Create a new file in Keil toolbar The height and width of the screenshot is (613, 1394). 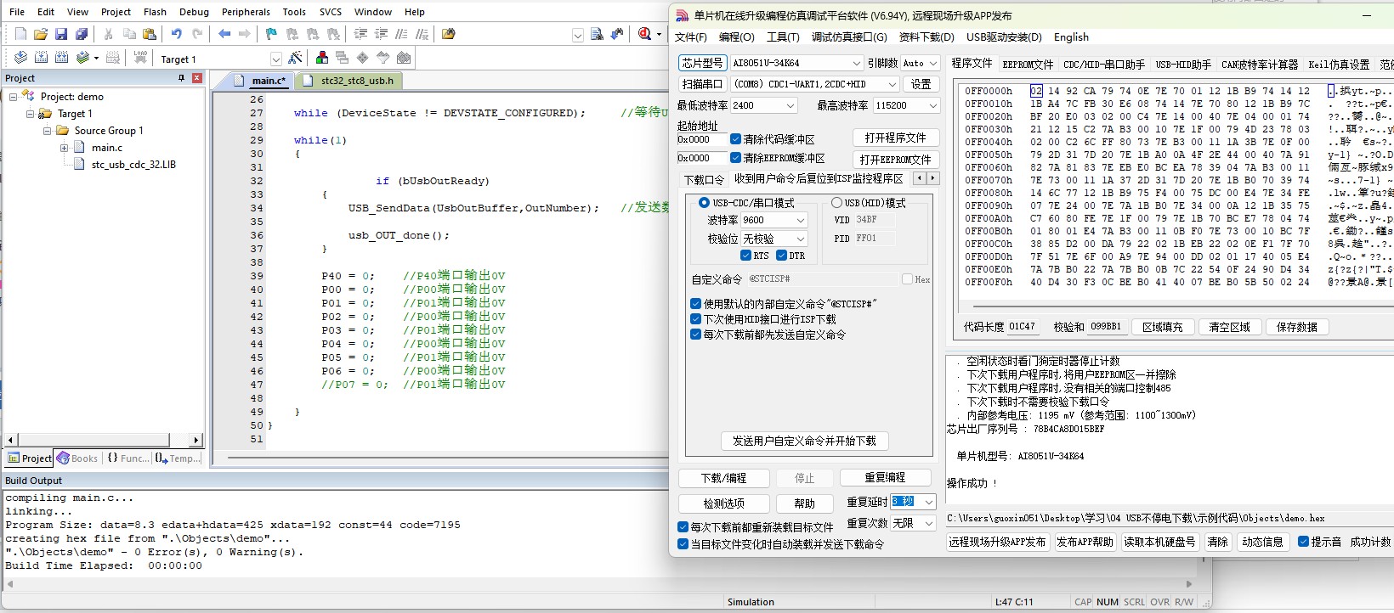20,34
